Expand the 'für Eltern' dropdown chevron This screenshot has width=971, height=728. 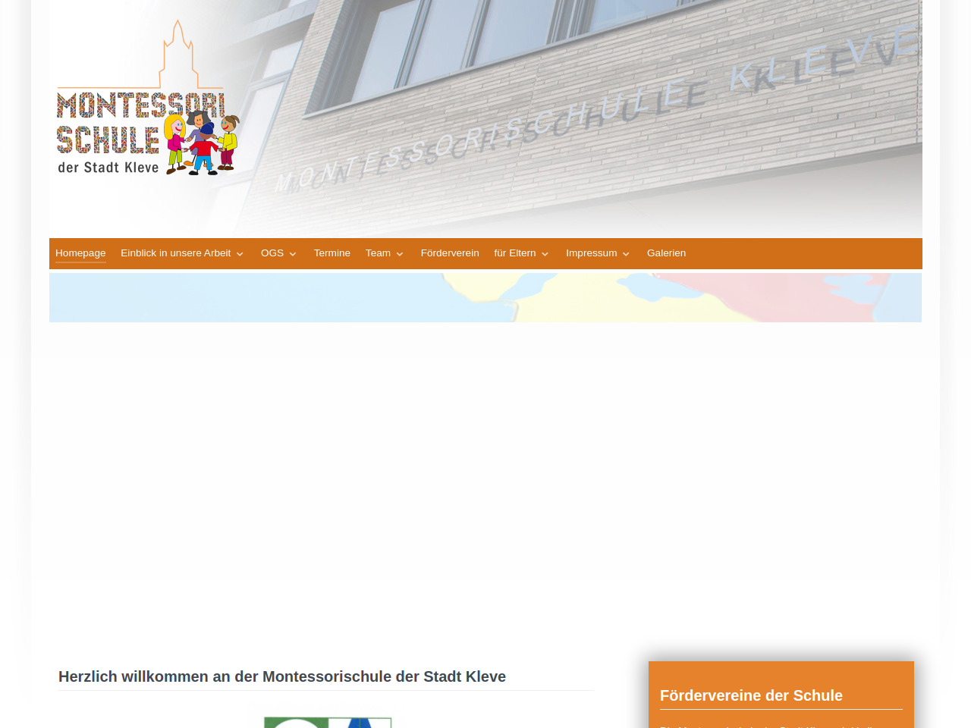click(545, 254)
